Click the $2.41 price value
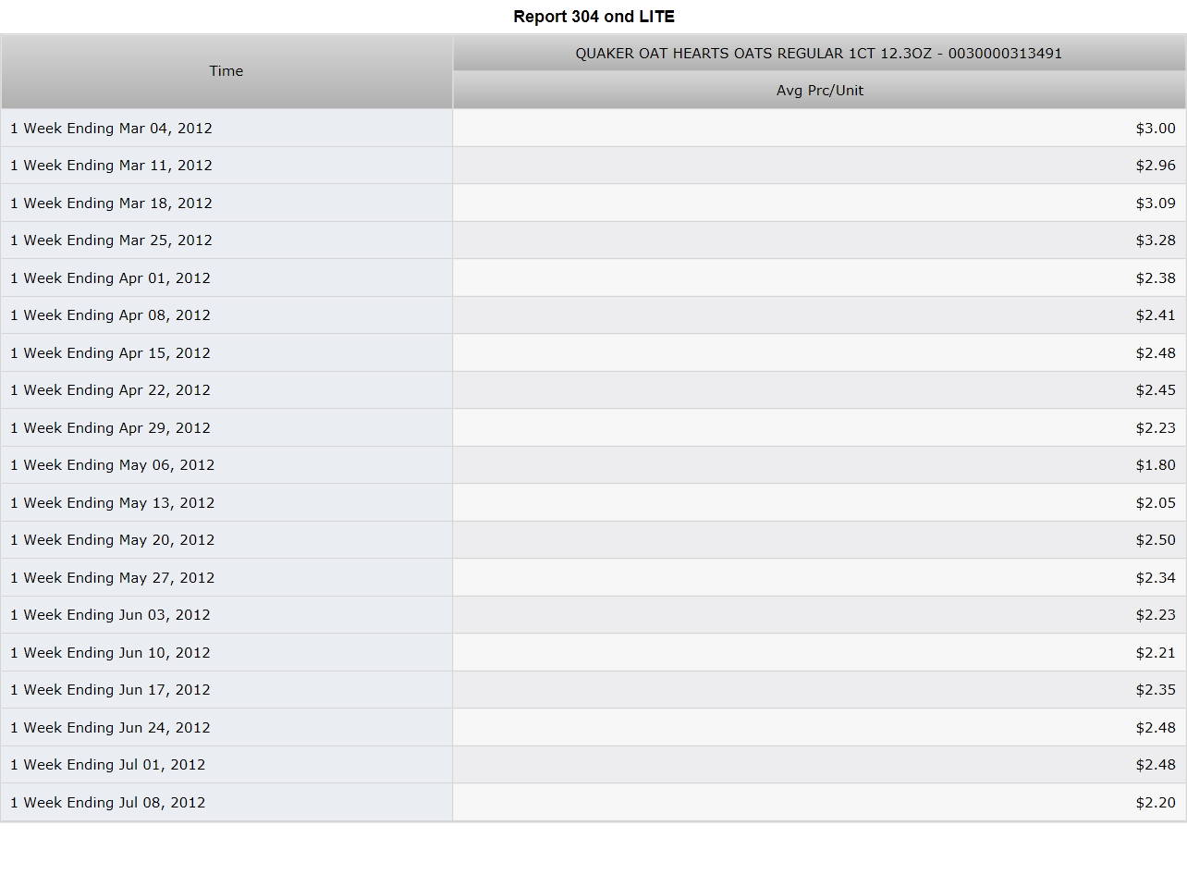Viewport: 1187px width, 875px height. [x=1156, y=315]
